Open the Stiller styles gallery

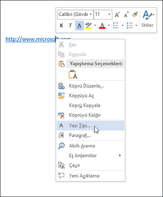click(x=148, y=19)
